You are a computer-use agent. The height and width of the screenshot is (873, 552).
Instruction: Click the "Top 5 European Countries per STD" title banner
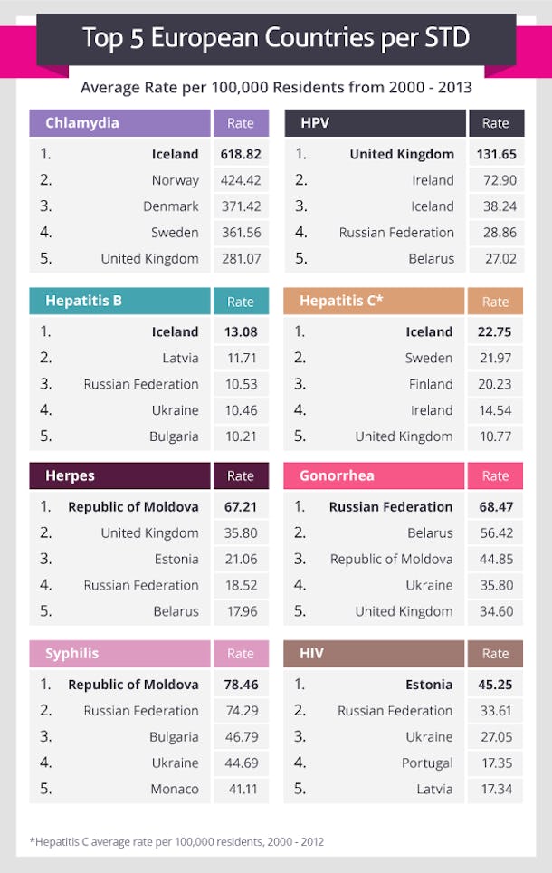coord(276,38)
